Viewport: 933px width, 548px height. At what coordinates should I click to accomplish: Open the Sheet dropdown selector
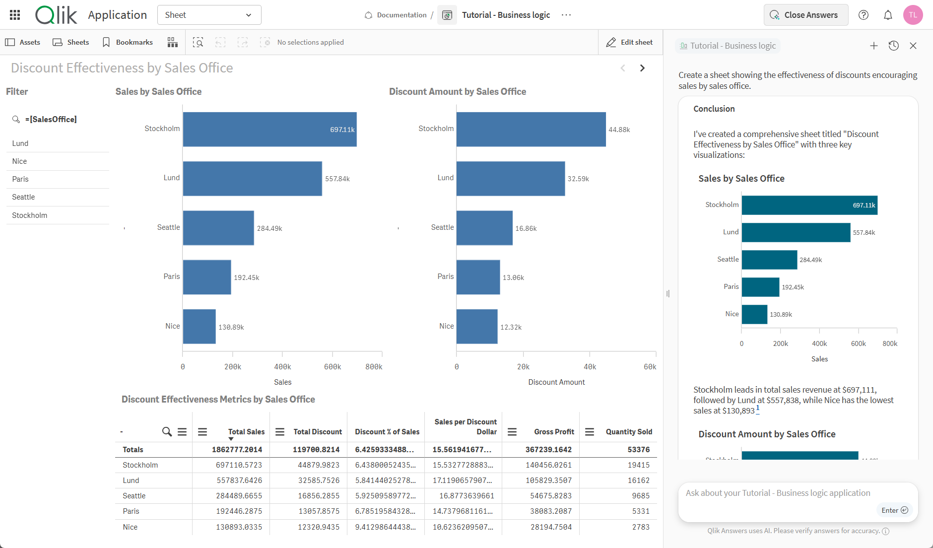pyautogui.click(x=209, y=15)
